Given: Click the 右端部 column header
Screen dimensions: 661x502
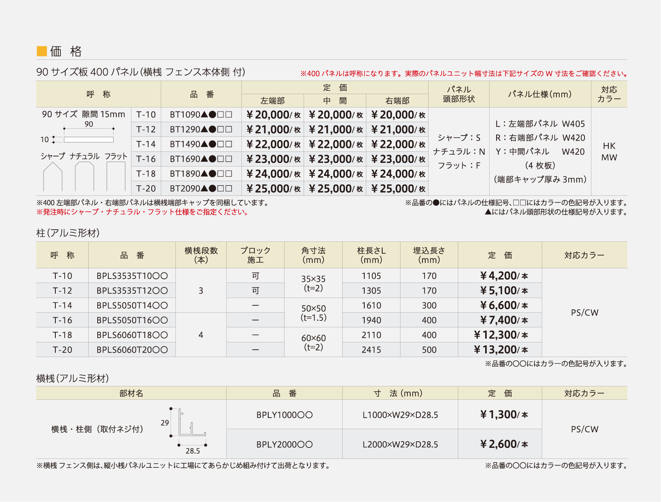Looking at the screenshot, I should coord(397,101).
